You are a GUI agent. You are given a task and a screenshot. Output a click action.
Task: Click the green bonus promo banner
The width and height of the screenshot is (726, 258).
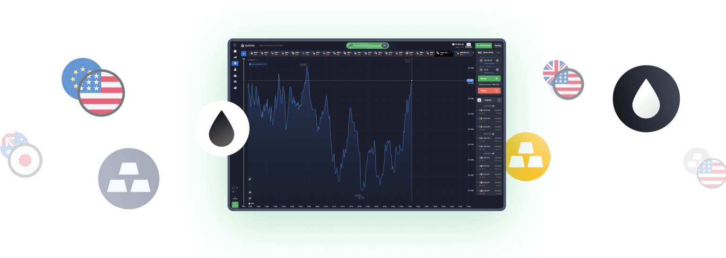click(x=367, y=45)
